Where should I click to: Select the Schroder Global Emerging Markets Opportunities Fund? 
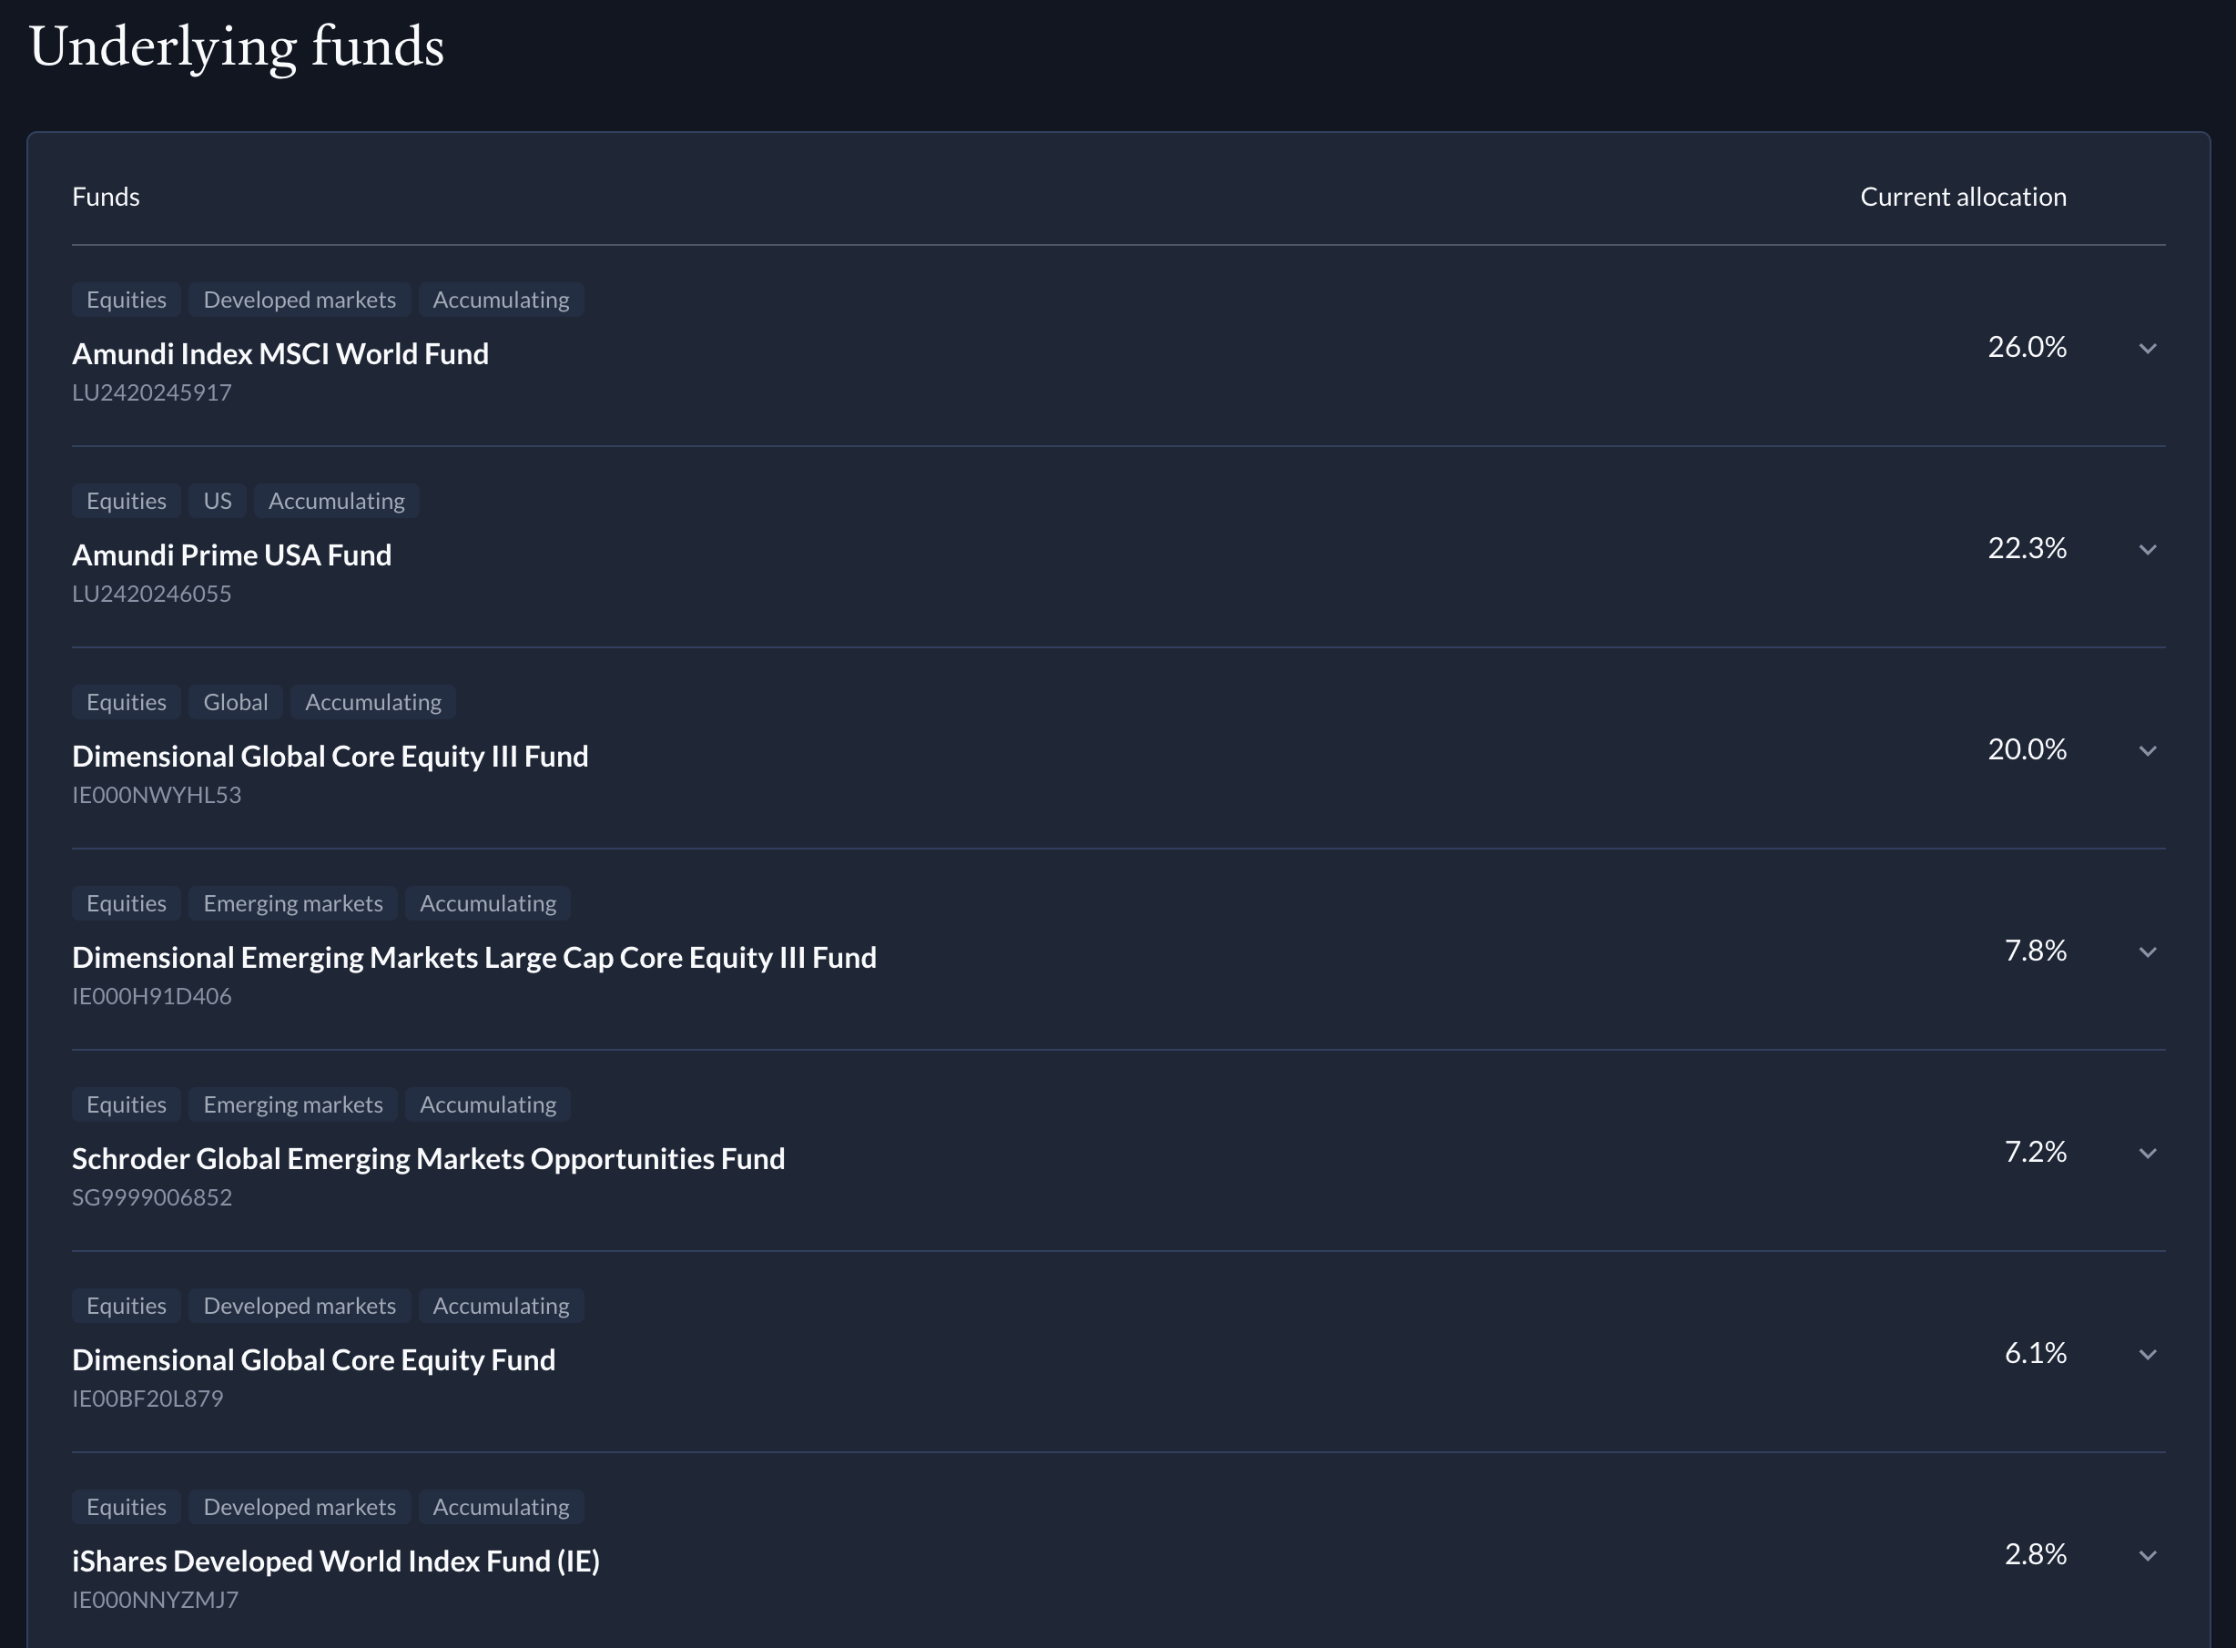429,1158
